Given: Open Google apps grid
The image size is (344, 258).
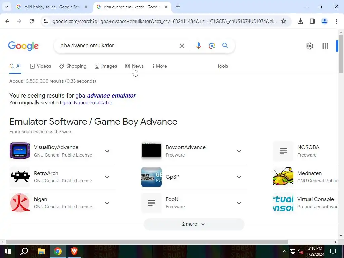Looking at the screenshot, I should click(325, 46).
